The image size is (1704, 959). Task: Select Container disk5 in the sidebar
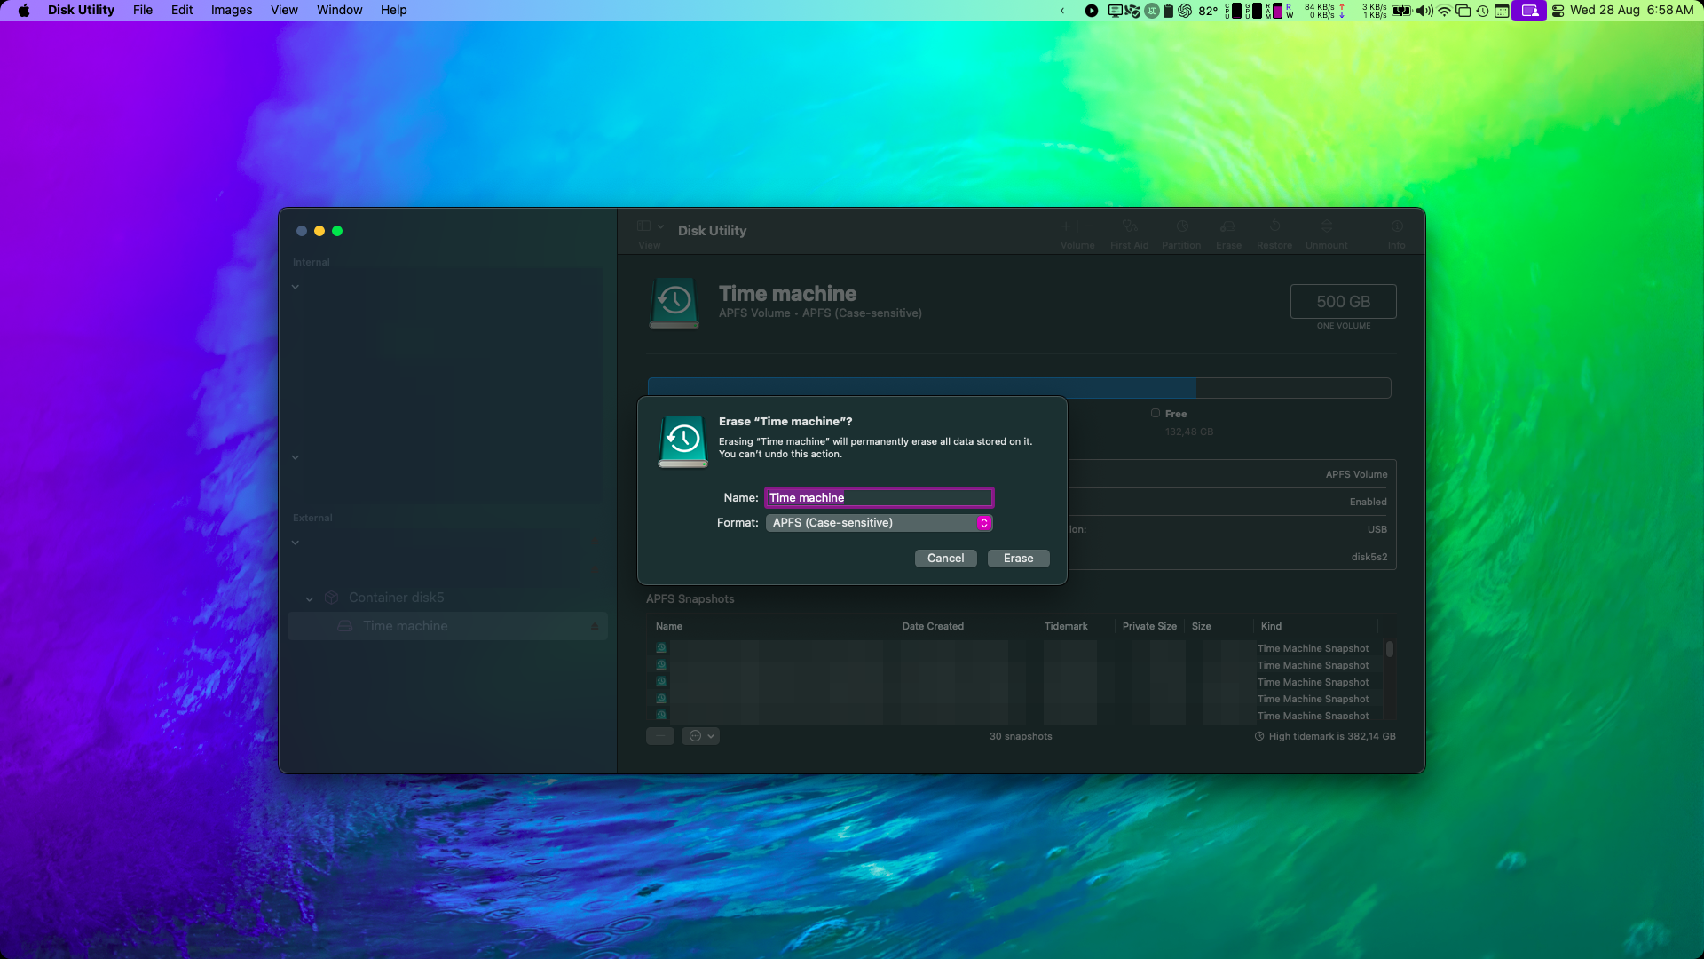pos(396,598)
